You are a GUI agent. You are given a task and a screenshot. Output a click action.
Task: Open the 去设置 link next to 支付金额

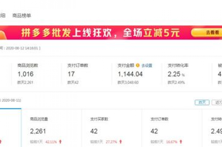pyautogui.click(x=147, y=65)
